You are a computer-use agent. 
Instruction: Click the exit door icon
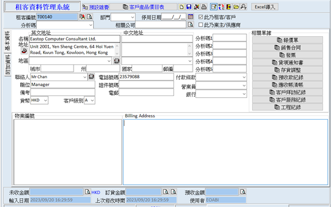[x=229, y=7]
